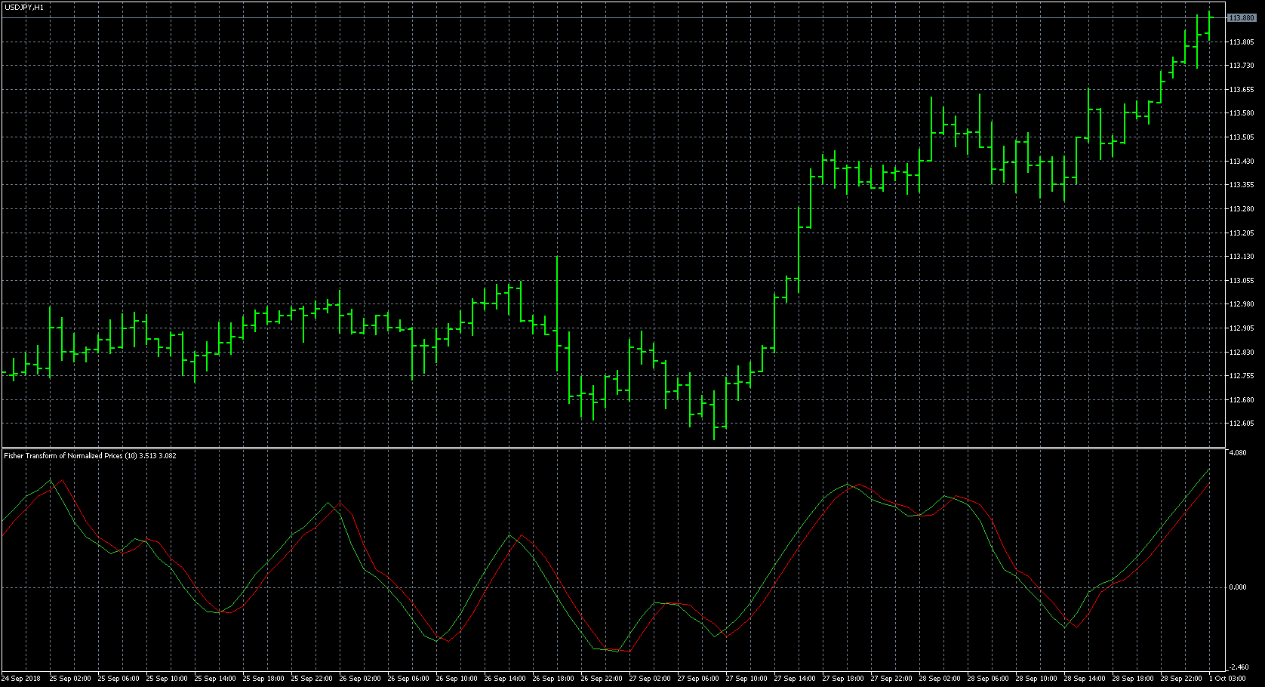Viewport: 1265px width, 687px height.
Task: Click the 26 Sep 10:00 time label
Action: click(x=457, y=679)
